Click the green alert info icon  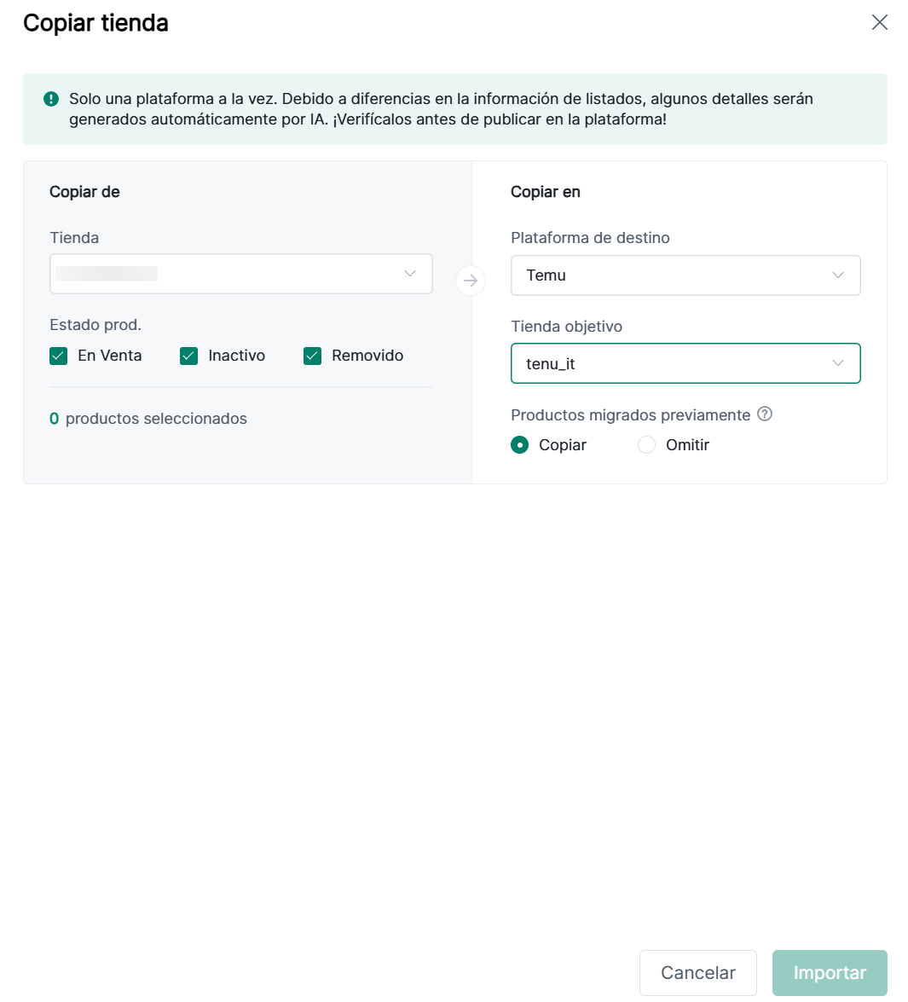(51, 99)
